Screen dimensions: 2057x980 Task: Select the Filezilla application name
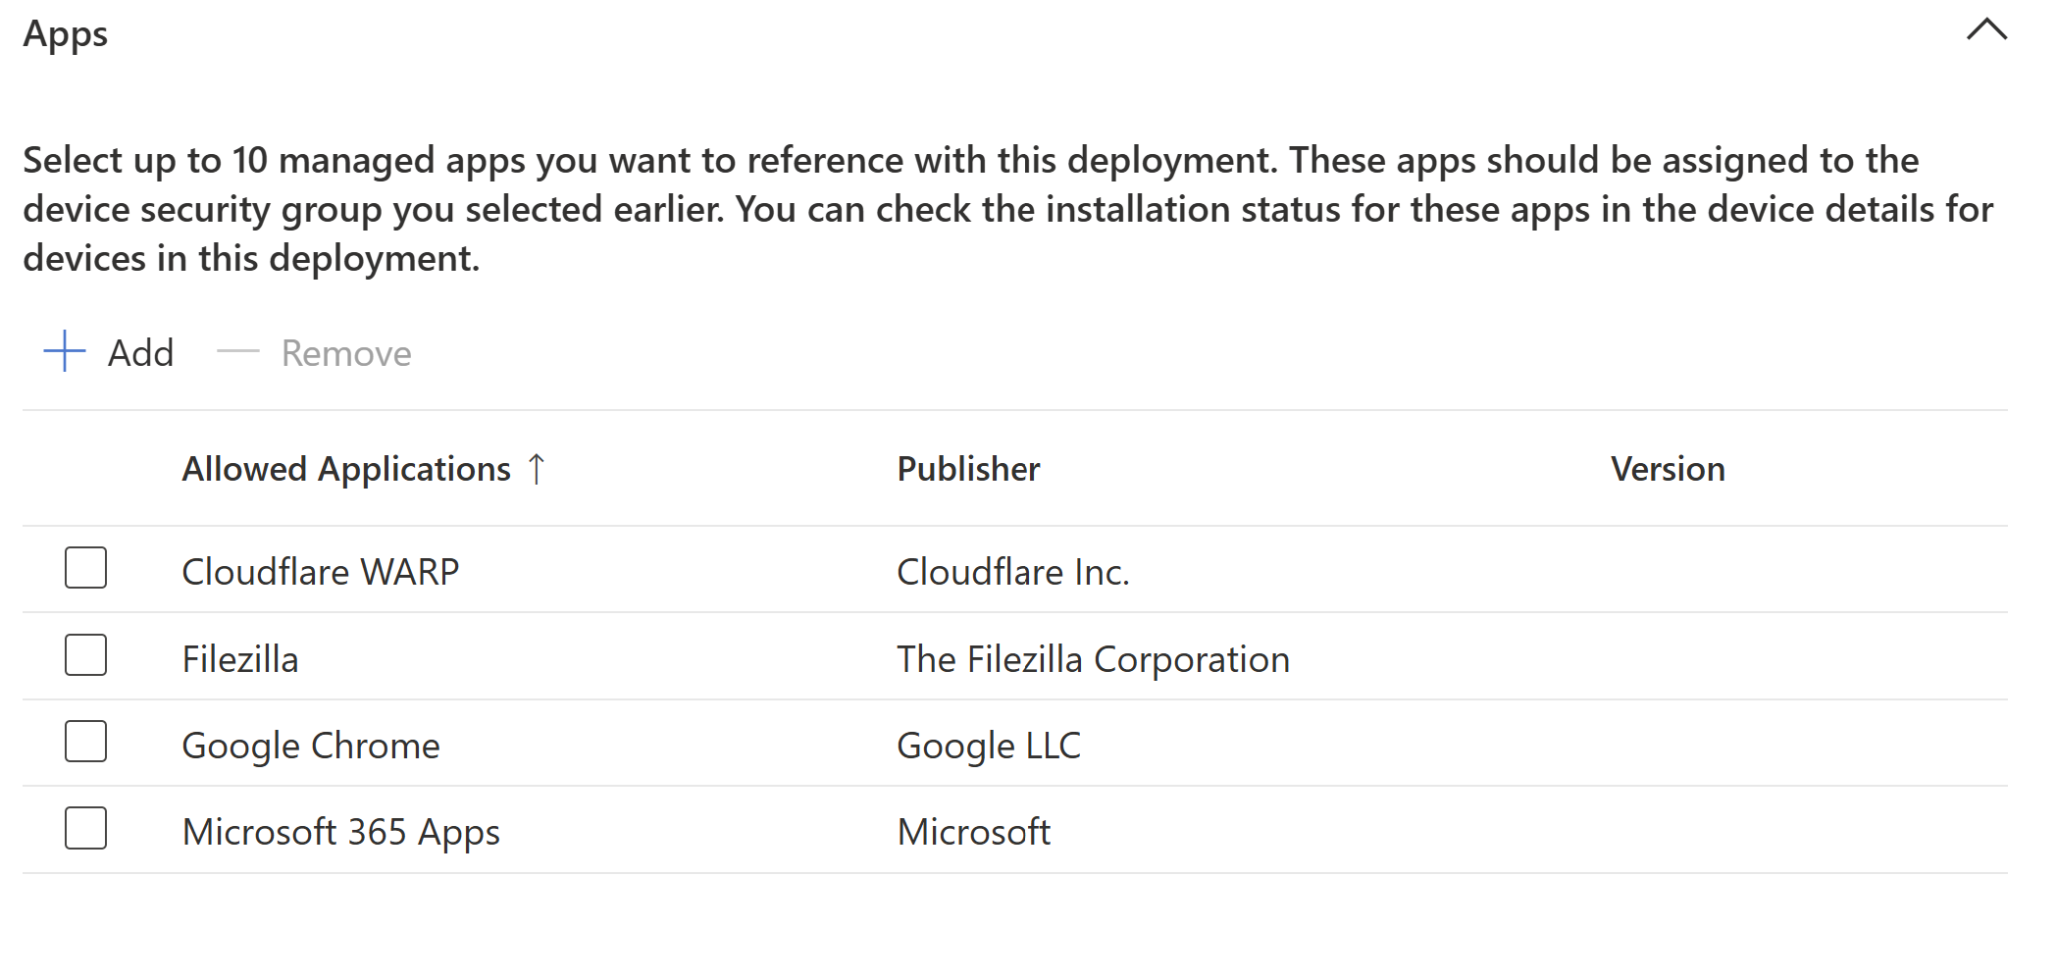240,659
